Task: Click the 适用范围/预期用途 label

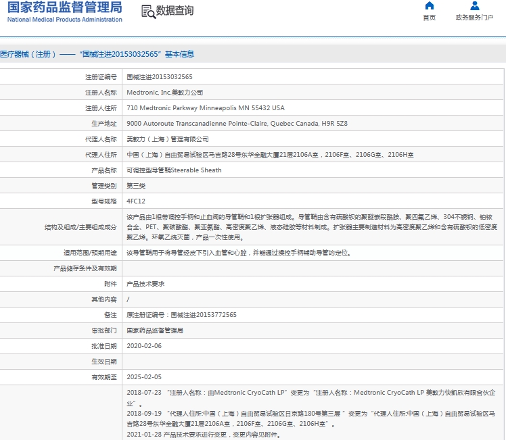Action: [x=90, y=253]
